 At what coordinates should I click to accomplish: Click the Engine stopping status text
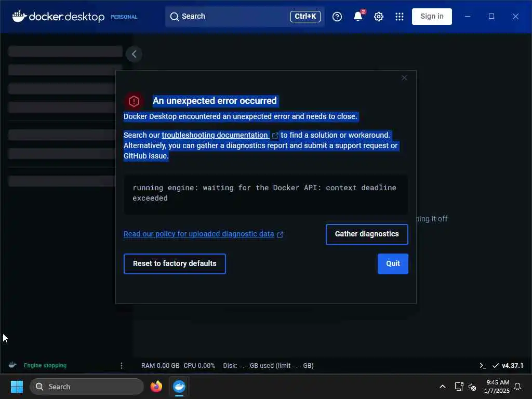[45, 365]
